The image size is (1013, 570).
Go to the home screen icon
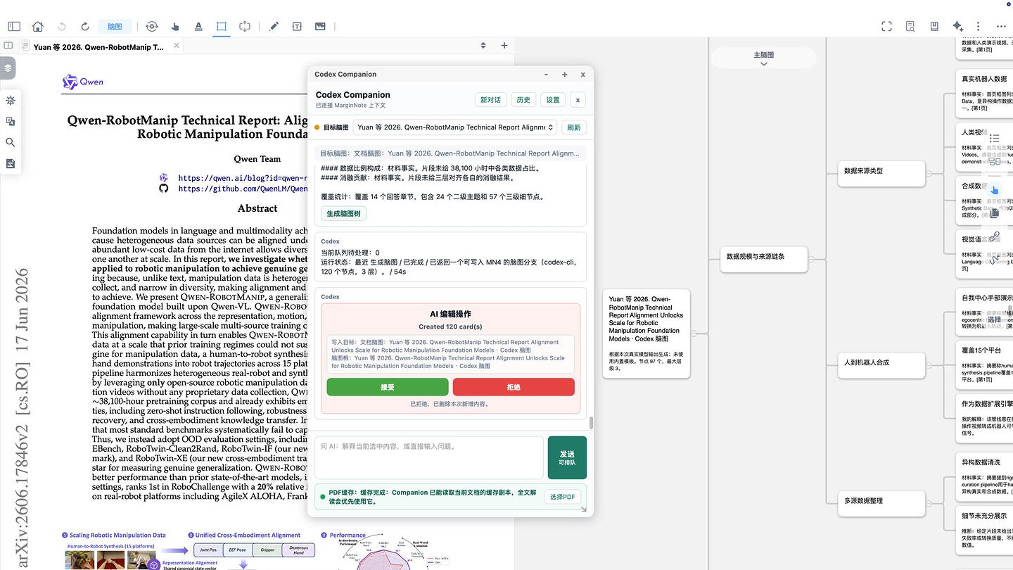(38, 26)
